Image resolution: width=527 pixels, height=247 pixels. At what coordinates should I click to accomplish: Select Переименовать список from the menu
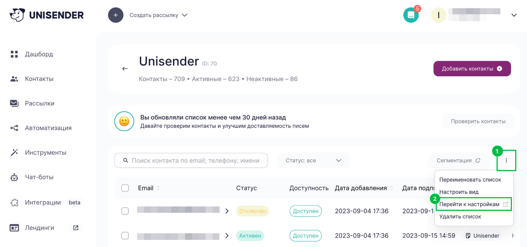coord(470,180)
